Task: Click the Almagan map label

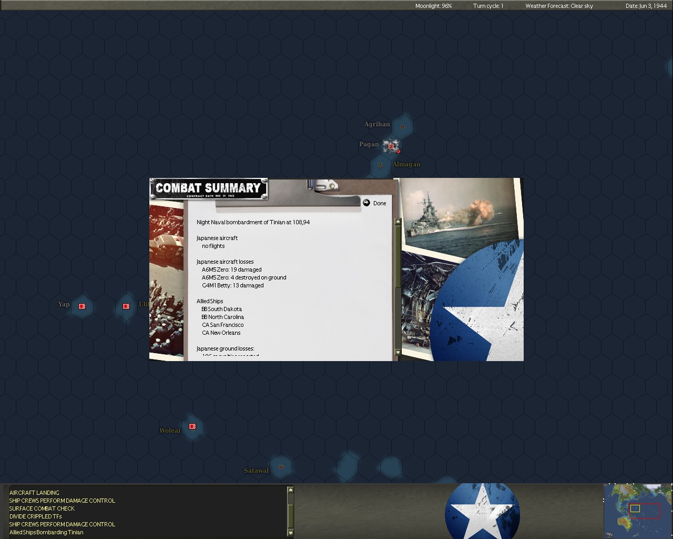Action: (406, 164)
